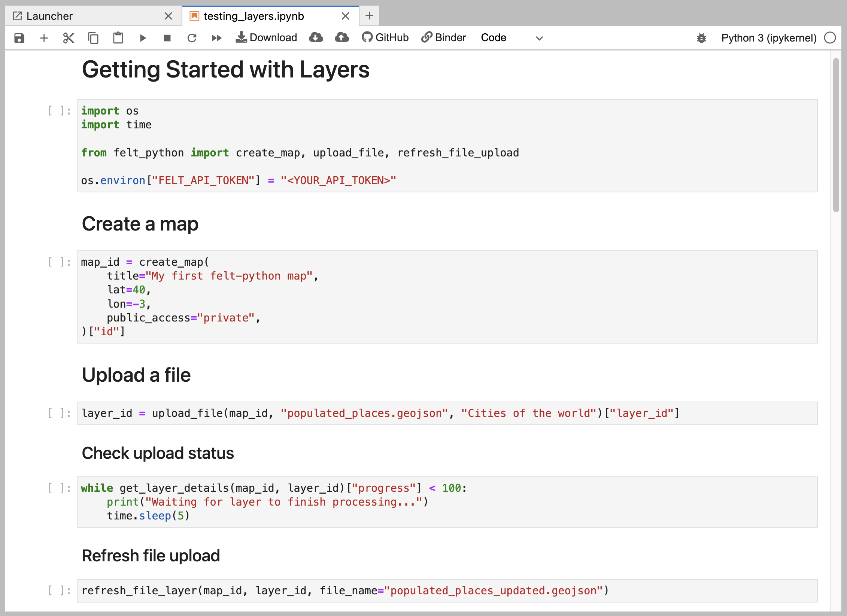847x616 pixels.
Task: Click the Getting Started with Layers heading
Action: [226, 70]
